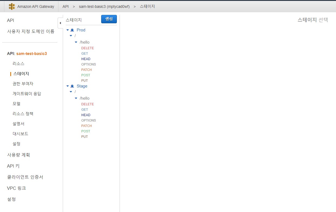The image size is (336, 212).
Task: Select 설정 under sam-test-basic3 API
Action: [17, 144]
